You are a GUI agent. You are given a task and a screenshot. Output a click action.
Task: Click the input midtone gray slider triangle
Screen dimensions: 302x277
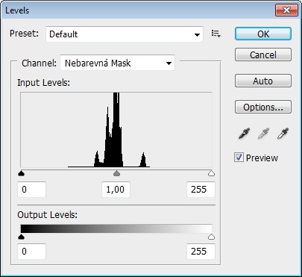click(x=116, y=173)
